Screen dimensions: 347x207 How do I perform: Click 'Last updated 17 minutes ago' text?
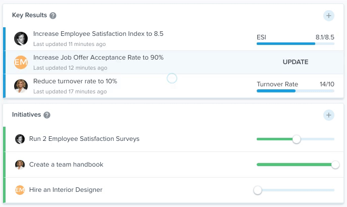(70, 91)
